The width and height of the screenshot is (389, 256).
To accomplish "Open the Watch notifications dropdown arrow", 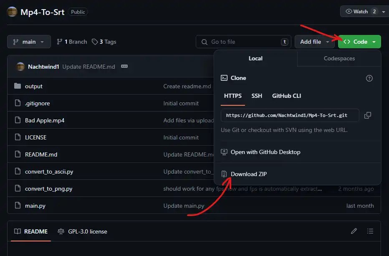I will click(383, 12).
